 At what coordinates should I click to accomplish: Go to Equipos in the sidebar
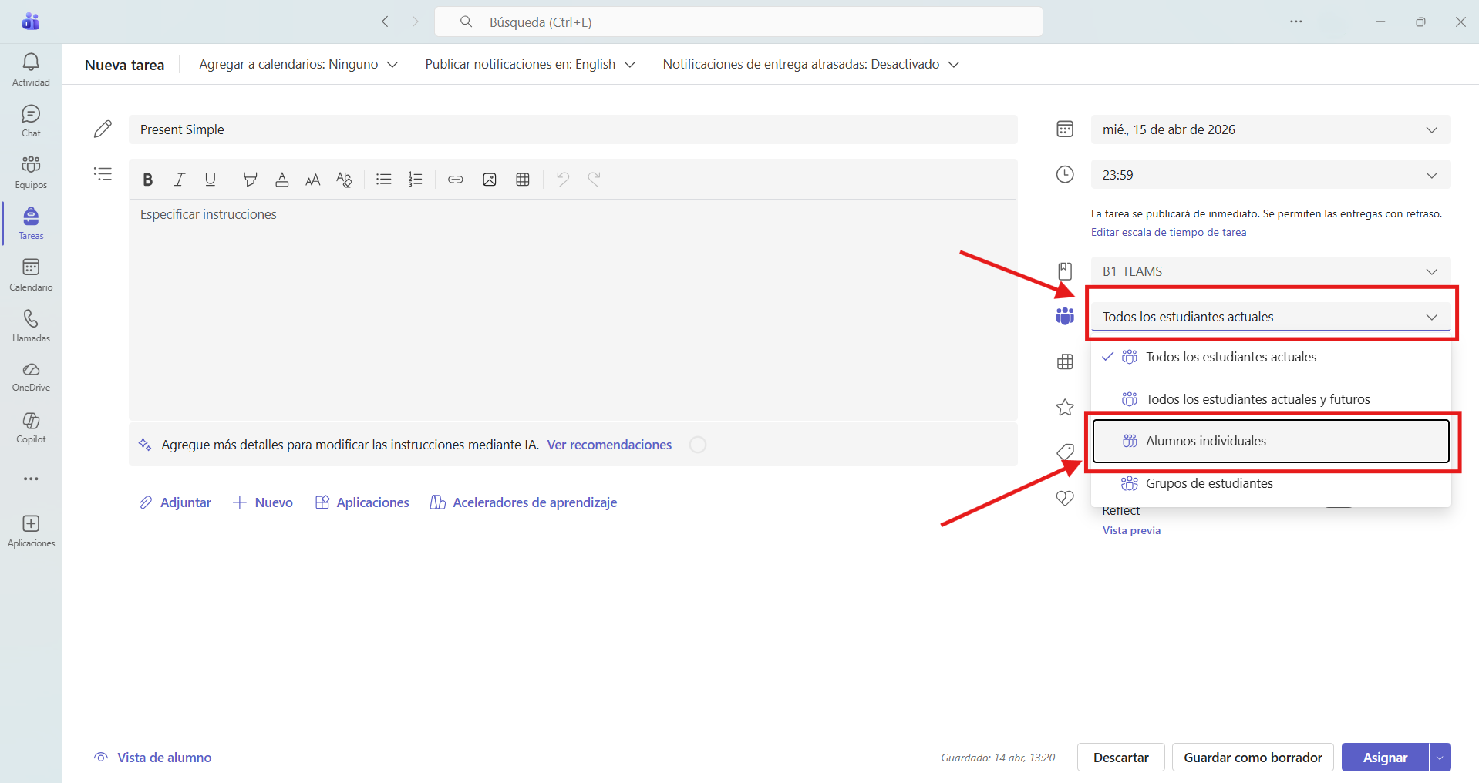coord(31,172)
